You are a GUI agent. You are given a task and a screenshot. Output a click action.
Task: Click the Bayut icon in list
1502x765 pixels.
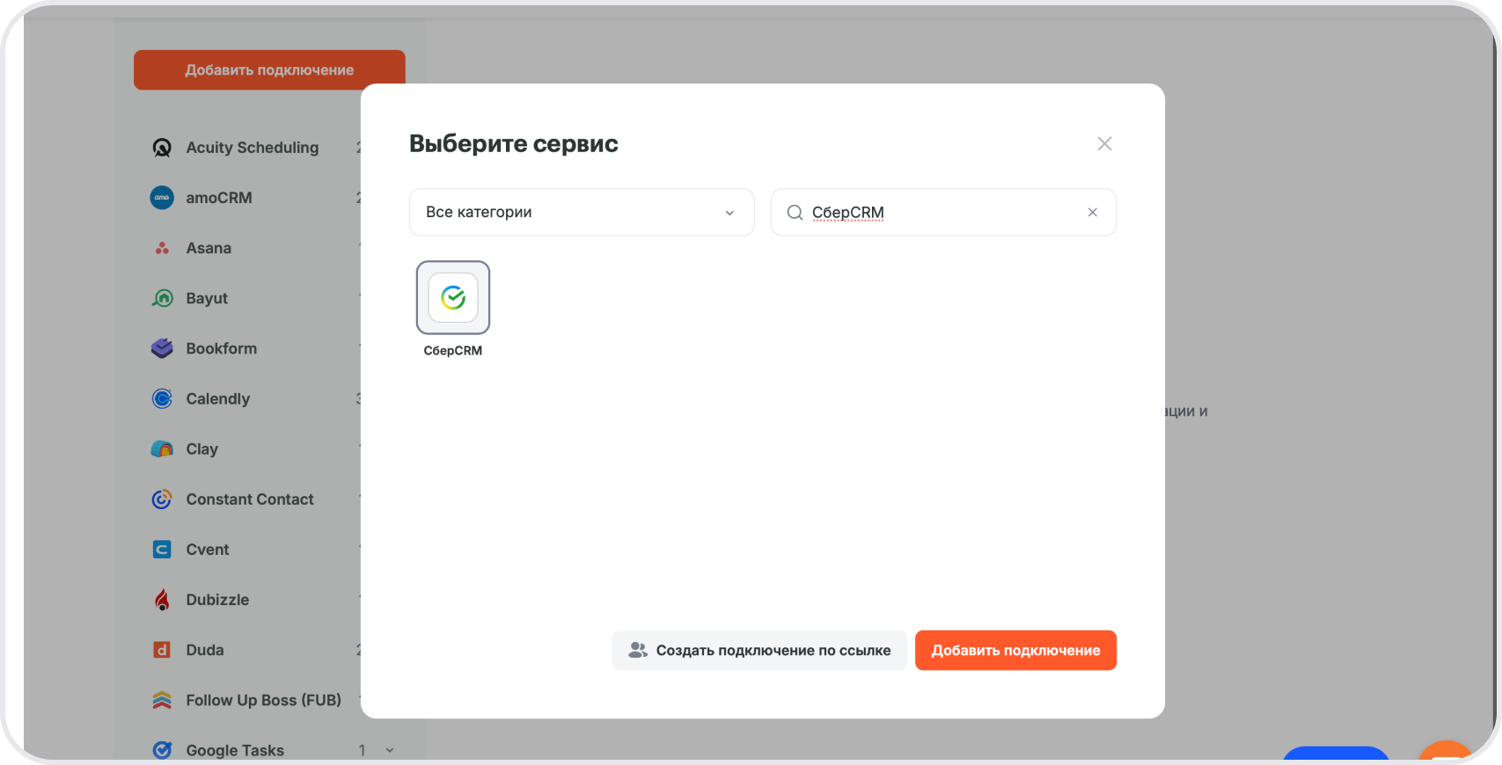[x=162, y=298]
